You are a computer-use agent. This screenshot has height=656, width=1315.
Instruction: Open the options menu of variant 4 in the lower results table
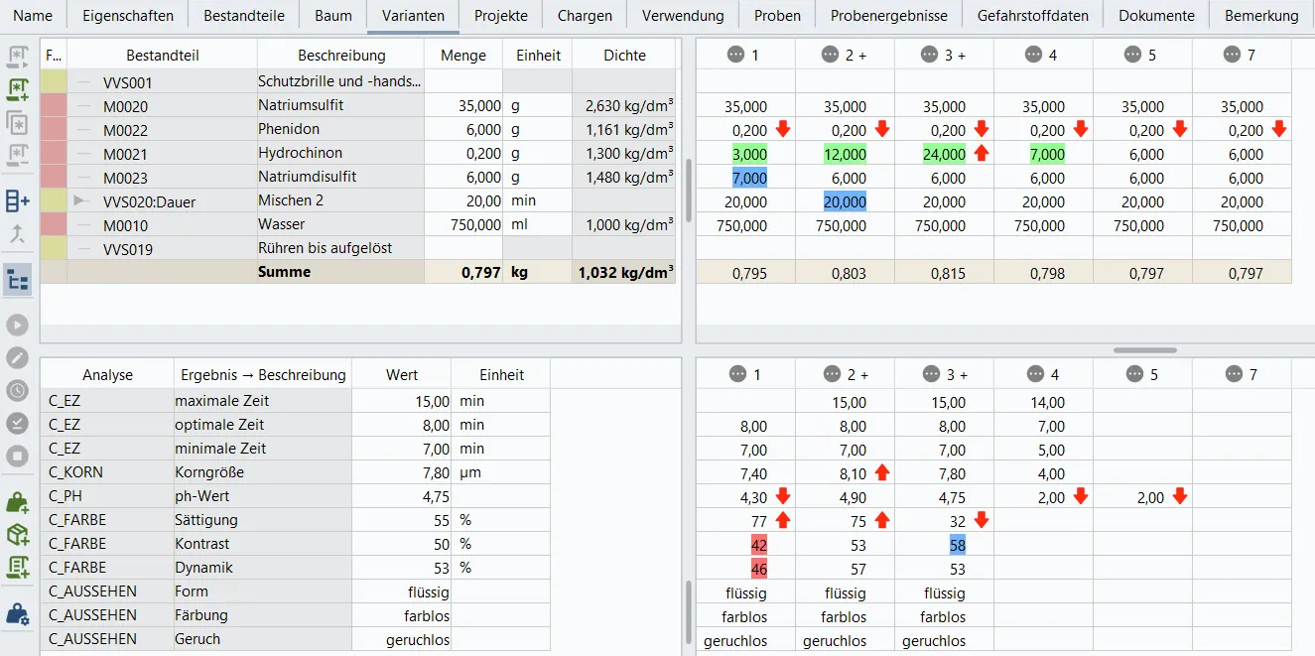pos(1036,374)
